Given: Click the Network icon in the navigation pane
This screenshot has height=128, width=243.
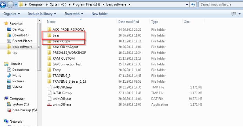Looking at the screenshot, I should pyautogui.click(x=6, y=121).
